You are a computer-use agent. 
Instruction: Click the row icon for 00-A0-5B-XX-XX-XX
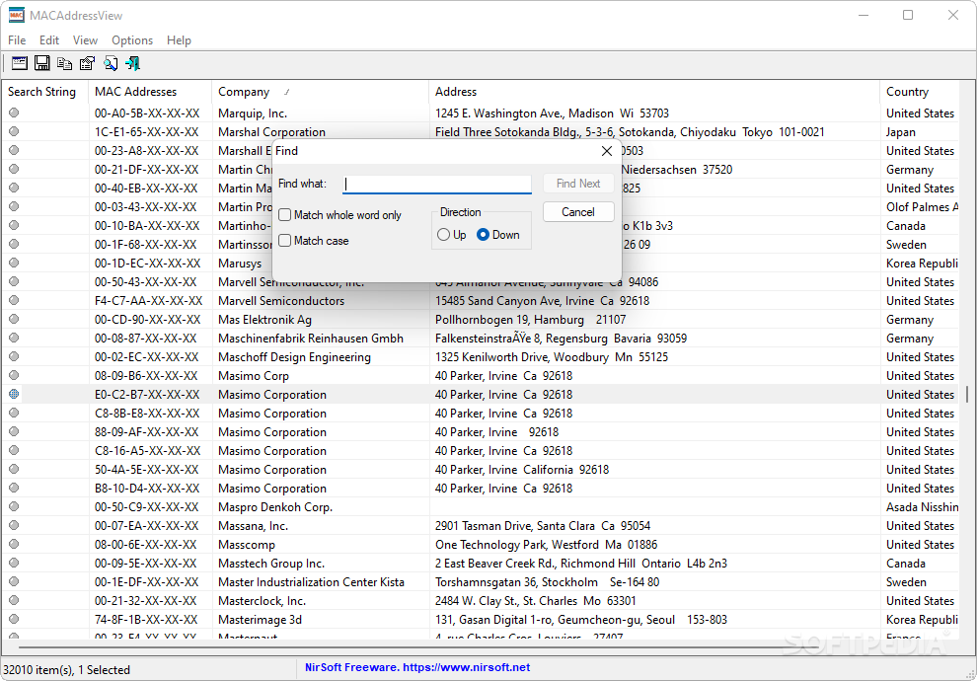tap(14, 113)
